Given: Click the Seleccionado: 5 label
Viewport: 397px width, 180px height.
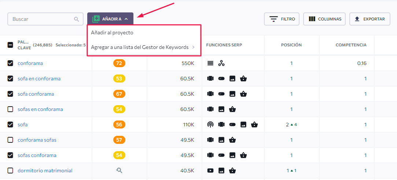Looking at the screenshot, I should coord(70,45).
